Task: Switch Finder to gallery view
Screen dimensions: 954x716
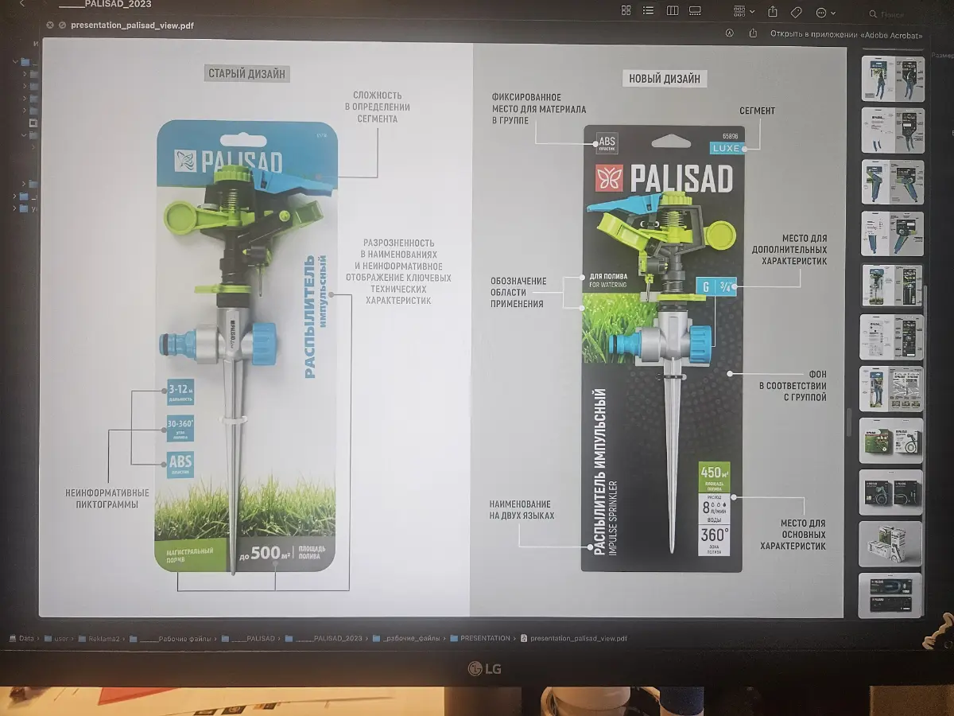Action: point(696,11)
